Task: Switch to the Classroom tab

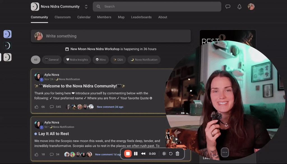Action: coord(63,17)
